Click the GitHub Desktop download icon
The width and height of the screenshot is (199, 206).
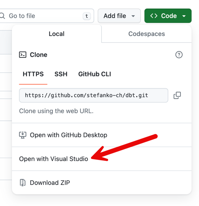point(23,135)
